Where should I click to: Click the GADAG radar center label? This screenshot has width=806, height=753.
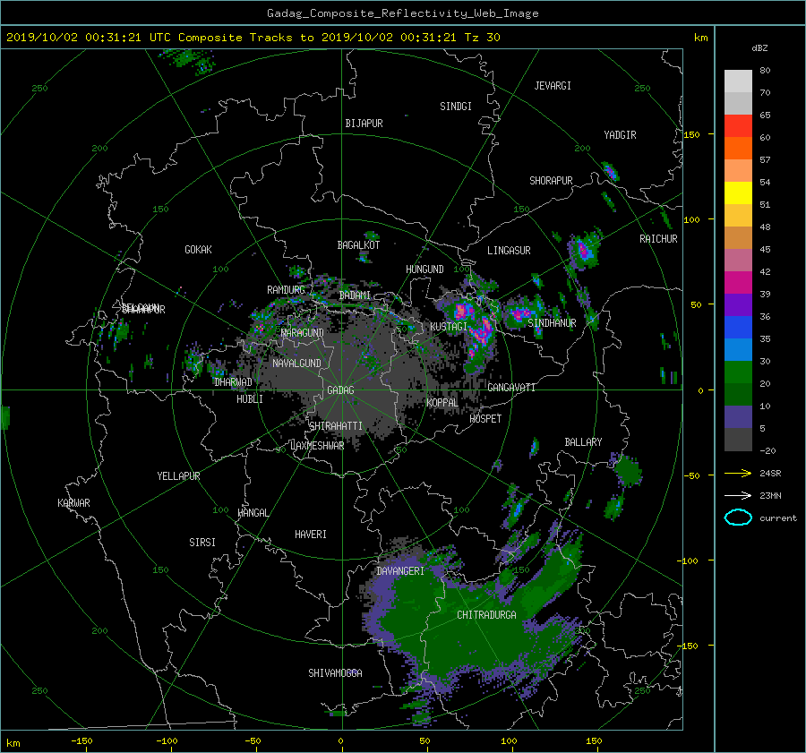point(341,390)
